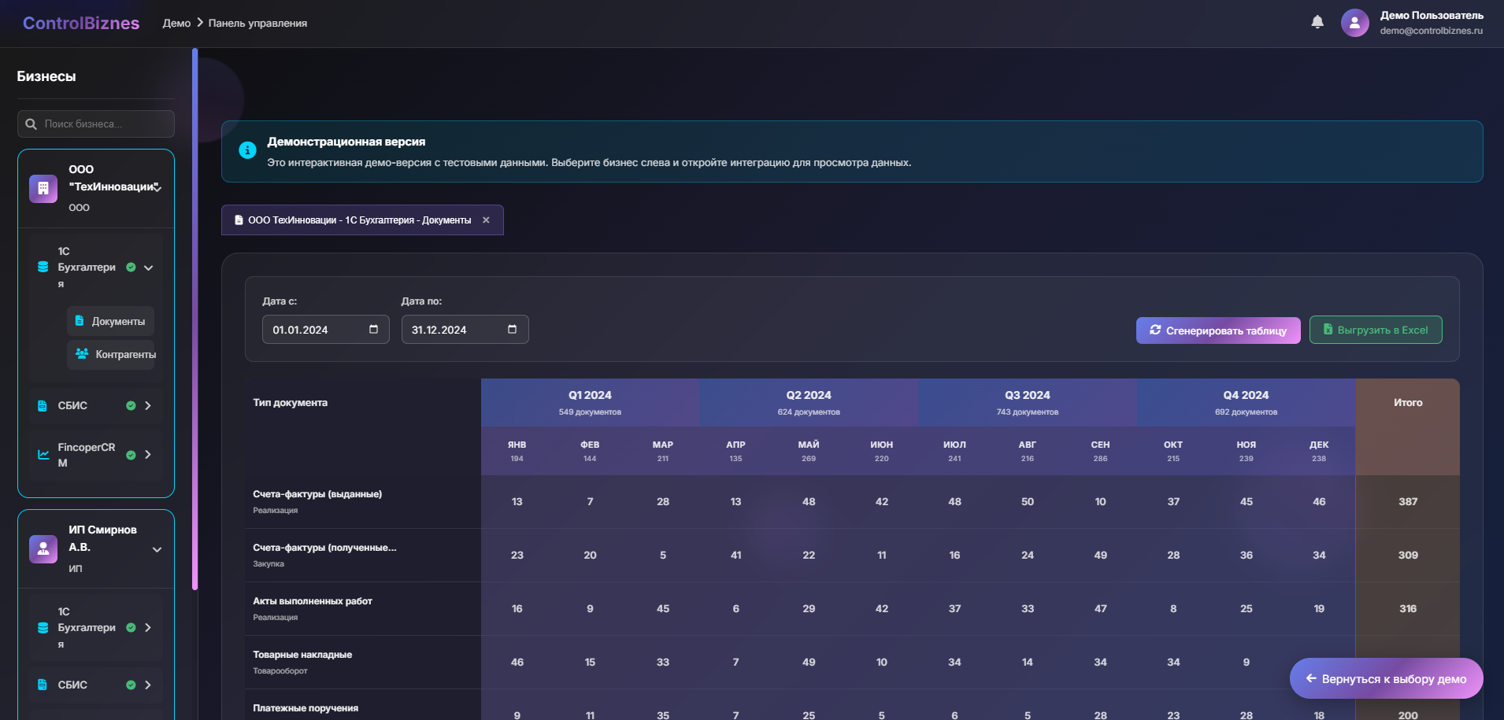Open calendar picker for 'Дата с' field
Image resolution: width=1504 pixels, height=720 pixels.
[x=373, y=329]
